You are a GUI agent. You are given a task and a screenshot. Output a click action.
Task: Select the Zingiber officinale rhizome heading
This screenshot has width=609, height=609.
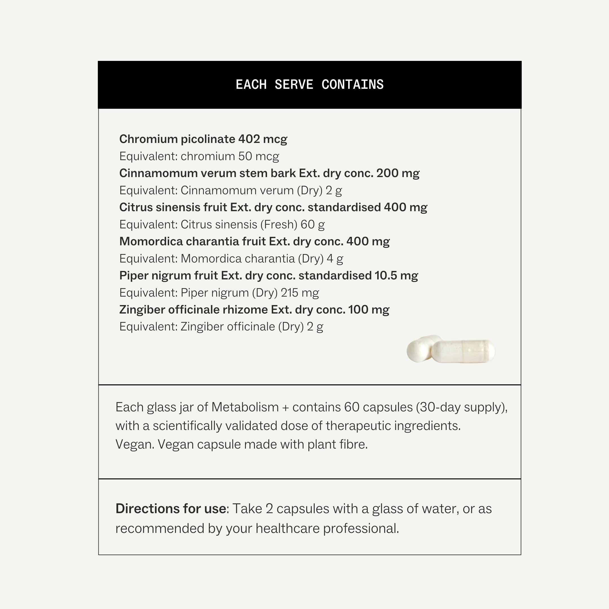(254, 310)
